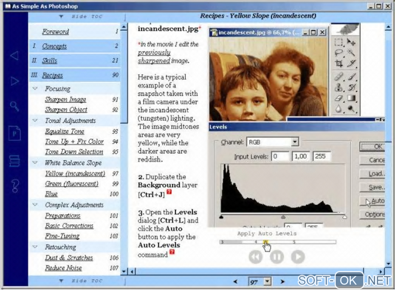
Task: Select the Crop tool
Action: (x=338, y=63)
